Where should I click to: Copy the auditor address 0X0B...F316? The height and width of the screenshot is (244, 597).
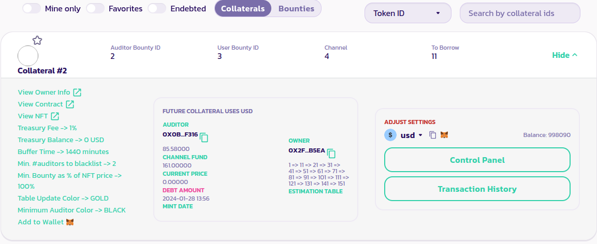204,138
